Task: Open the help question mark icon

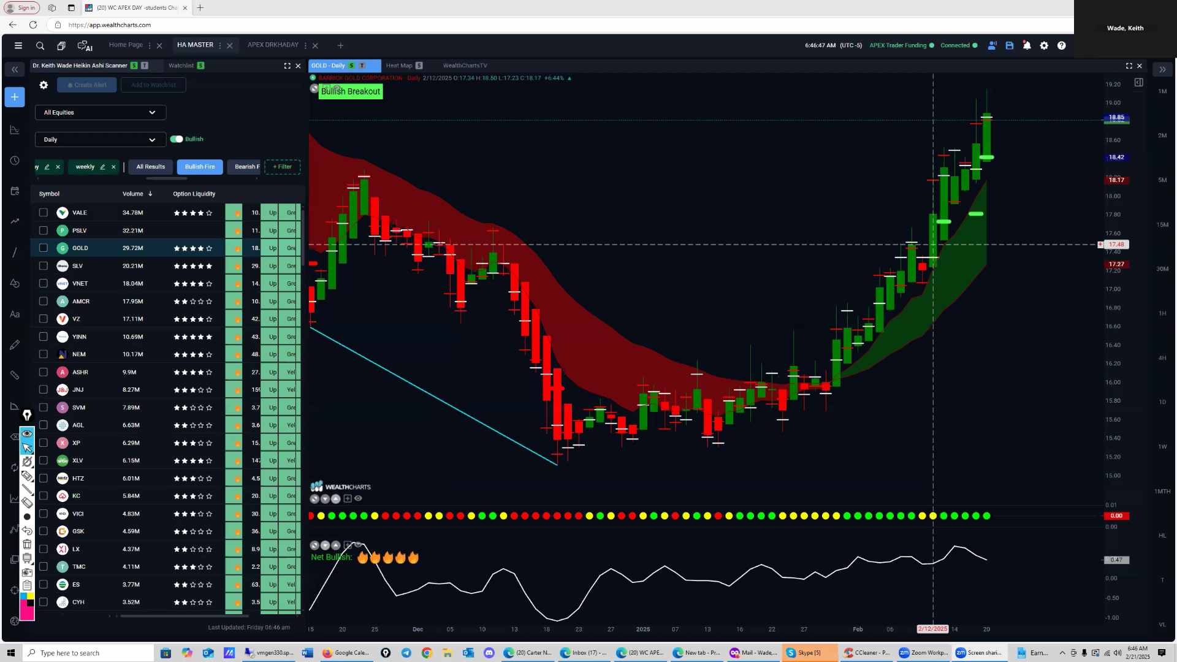Action: coord(1062,45)
